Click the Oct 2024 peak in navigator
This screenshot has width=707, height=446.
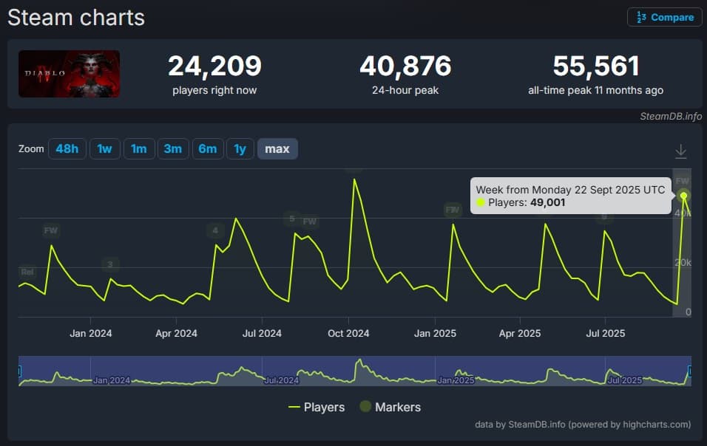coord(359,360)
